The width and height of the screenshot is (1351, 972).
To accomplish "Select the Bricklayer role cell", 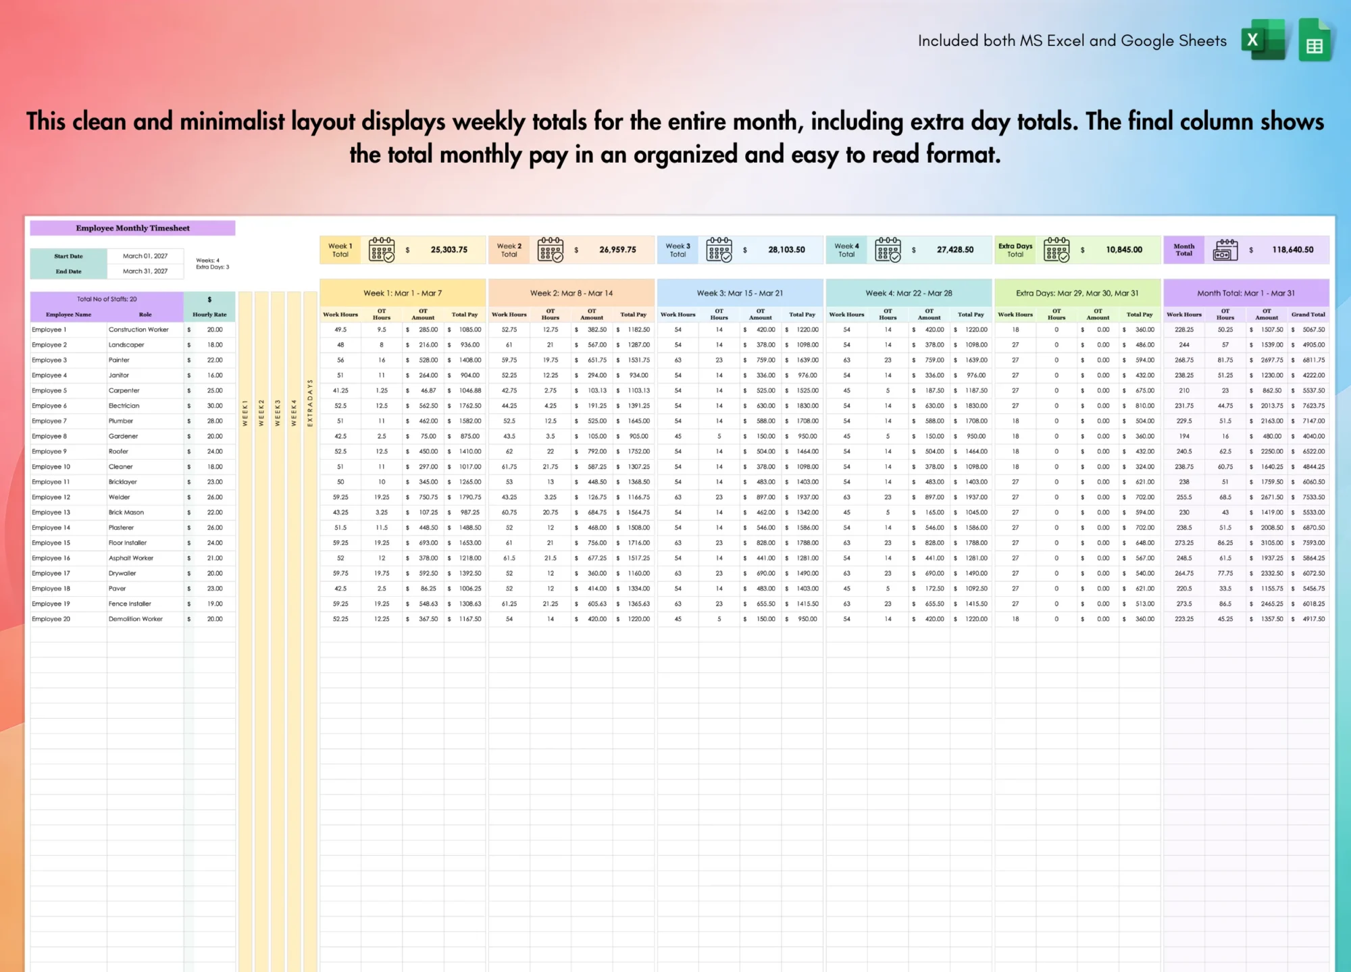I will [x=145, y=482].
